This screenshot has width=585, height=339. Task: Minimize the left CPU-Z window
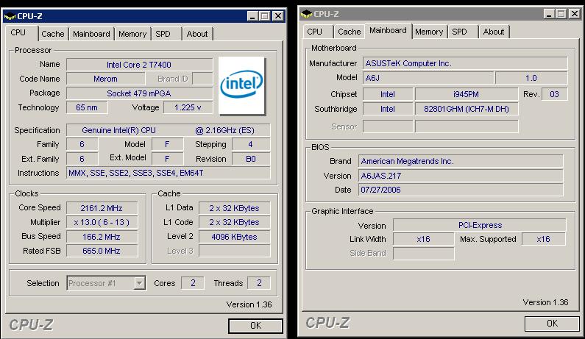pos(252,16)
